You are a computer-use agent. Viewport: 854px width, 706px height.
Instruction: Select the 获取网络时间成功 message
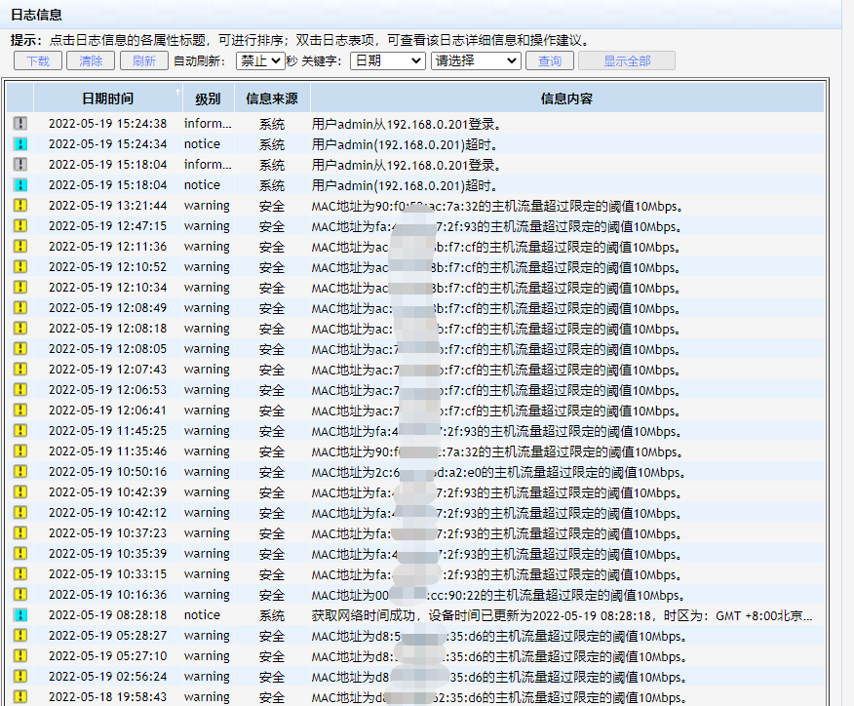pyautogui.click(x=562, y=615)
